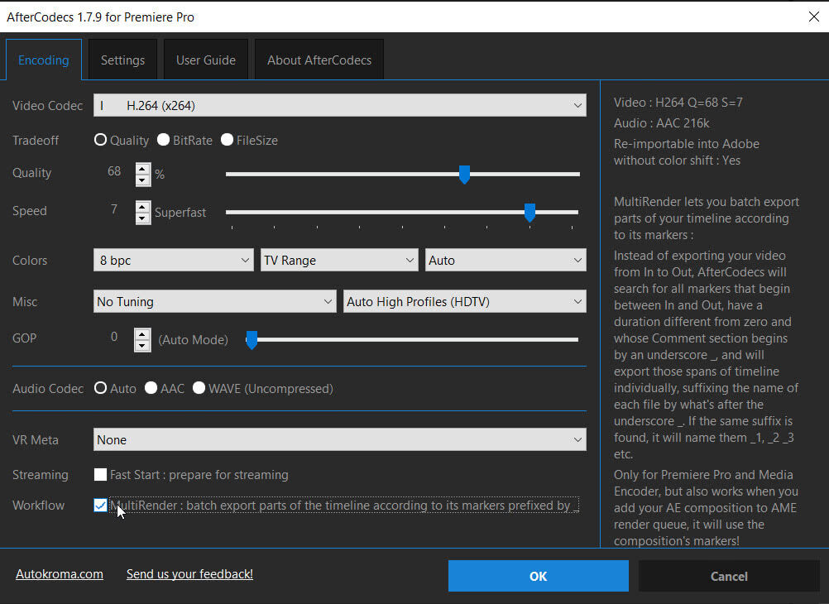829x604 pixels.
Task: Open the Auto High Profiles (HDTV) dropdown
Action: (x=464, y=301)
